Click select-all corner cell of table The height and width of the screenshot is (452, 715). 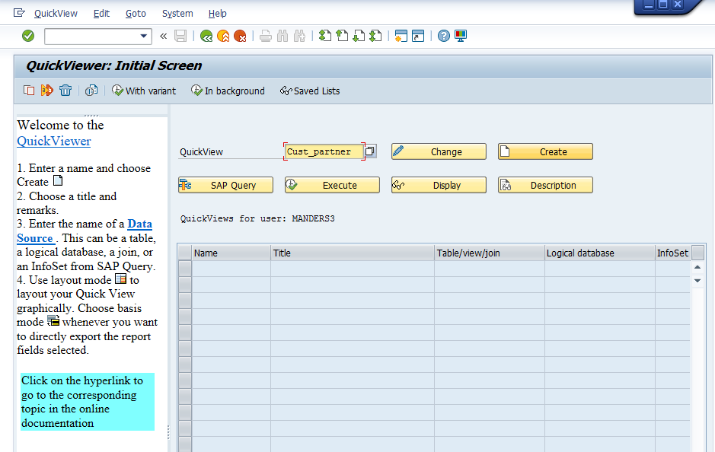tap(185, 253)
